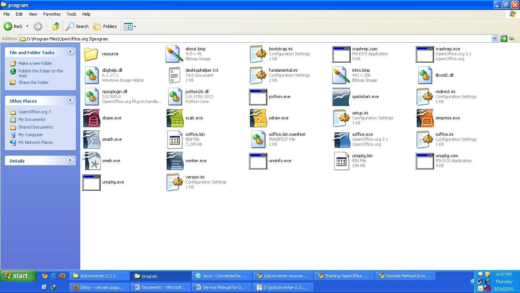Select the crashrep.com icon
520x293 pixels.
[x=341, y=54]
